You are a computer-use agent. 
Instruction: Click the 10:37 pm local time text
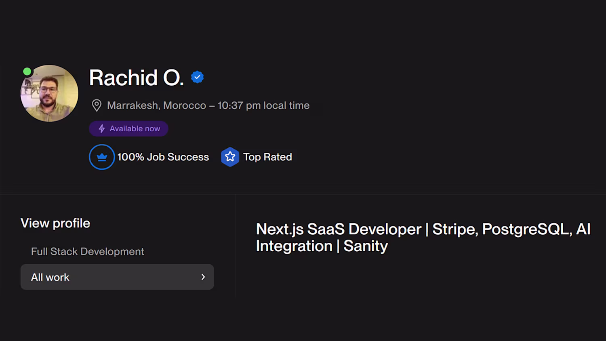tap(263, 105)
